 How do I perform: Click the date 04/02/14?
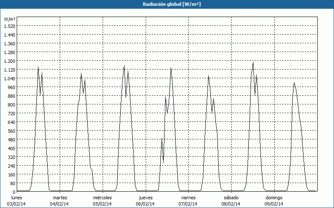coord(59,204)
